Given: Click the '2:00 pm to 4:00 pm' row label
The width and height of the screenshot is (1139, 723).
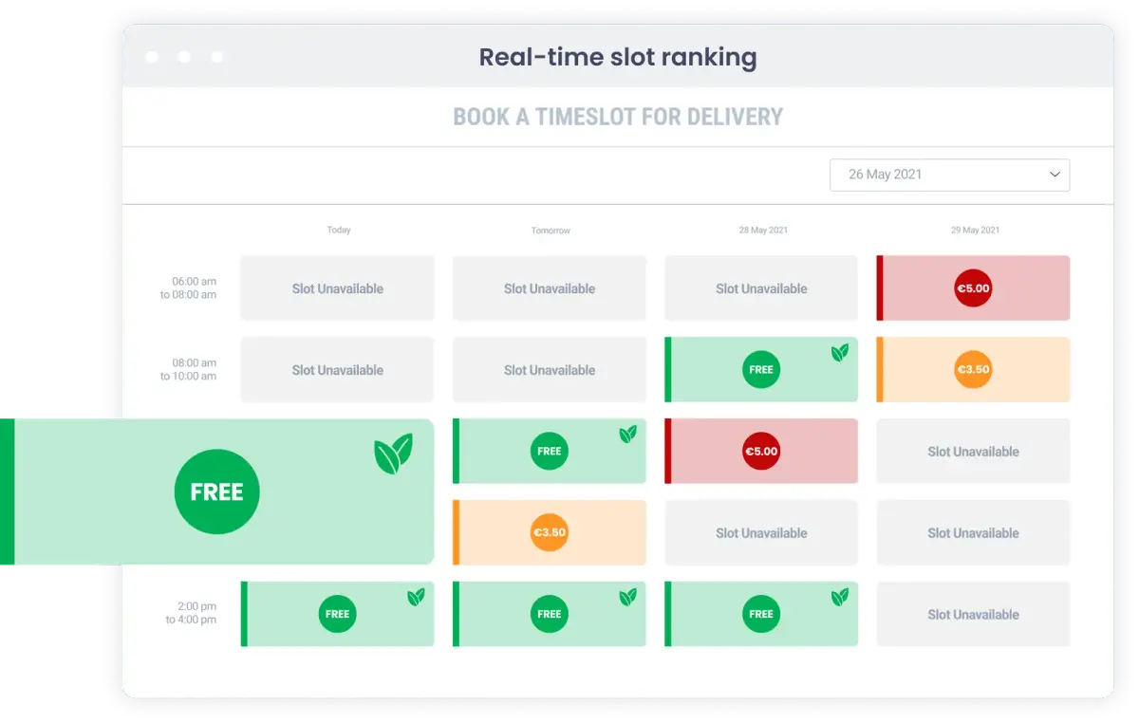Looking at the screenshot, I should (x=191, y=613).
